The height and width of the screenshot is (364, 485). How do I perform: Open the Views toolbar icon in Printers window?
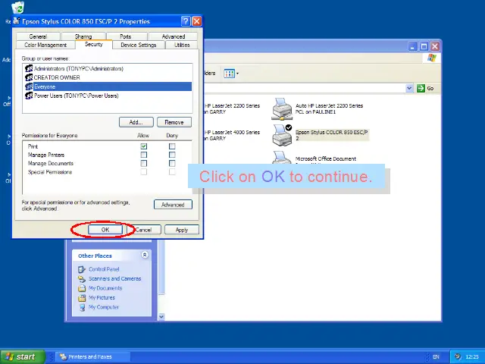[x=229, y=74]
